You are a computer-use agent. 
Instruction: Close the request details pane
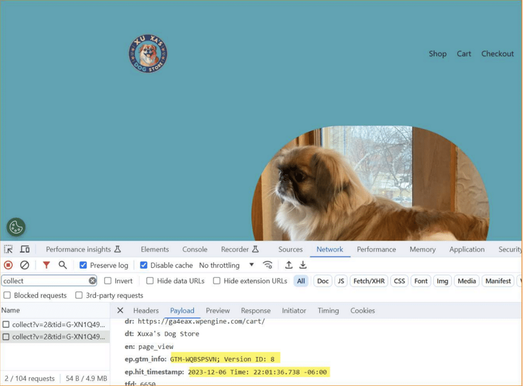pyautogui.click(x=120, y=311)
